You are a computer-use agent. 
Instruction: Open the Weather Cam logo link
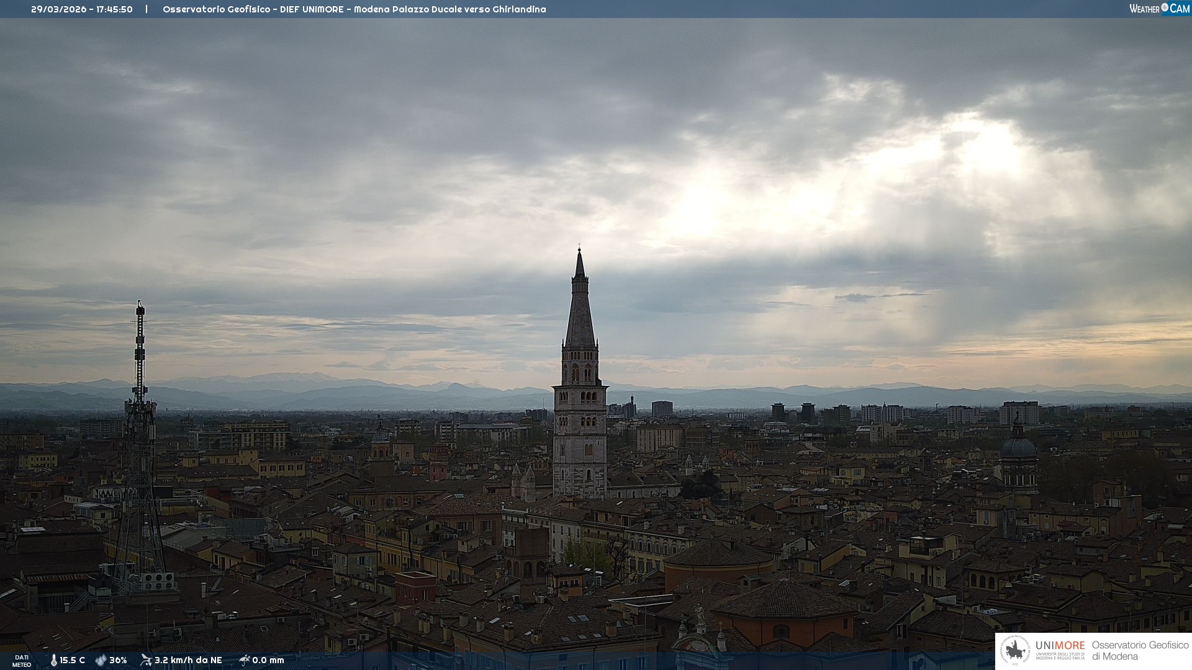coord(1158,9)
